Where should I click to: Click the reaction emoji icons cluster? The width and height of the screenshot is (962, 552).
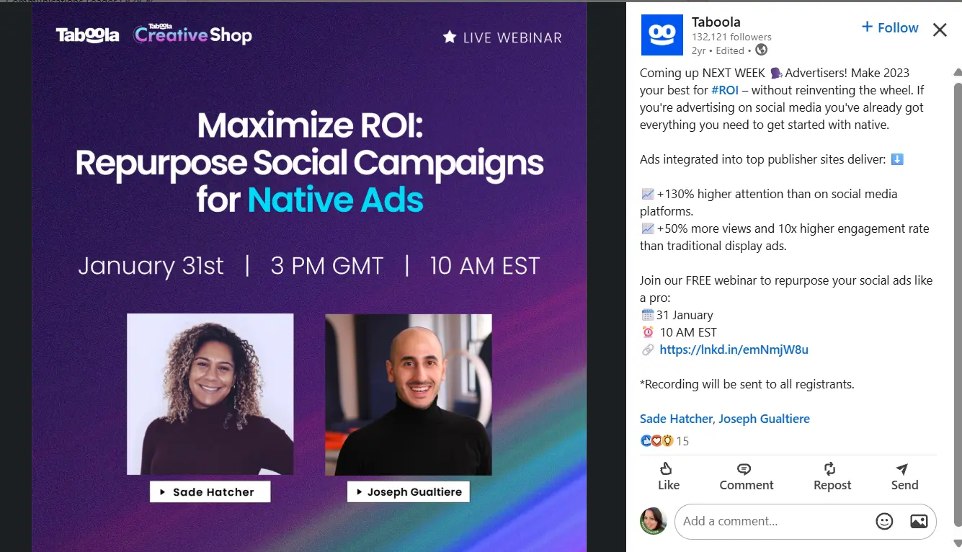[x=656, y=441]
